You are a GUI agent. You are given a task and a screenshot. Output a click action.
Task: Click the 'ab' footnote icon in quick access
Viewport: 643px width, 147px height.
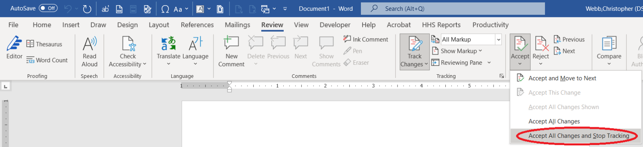tap(105, 8)
